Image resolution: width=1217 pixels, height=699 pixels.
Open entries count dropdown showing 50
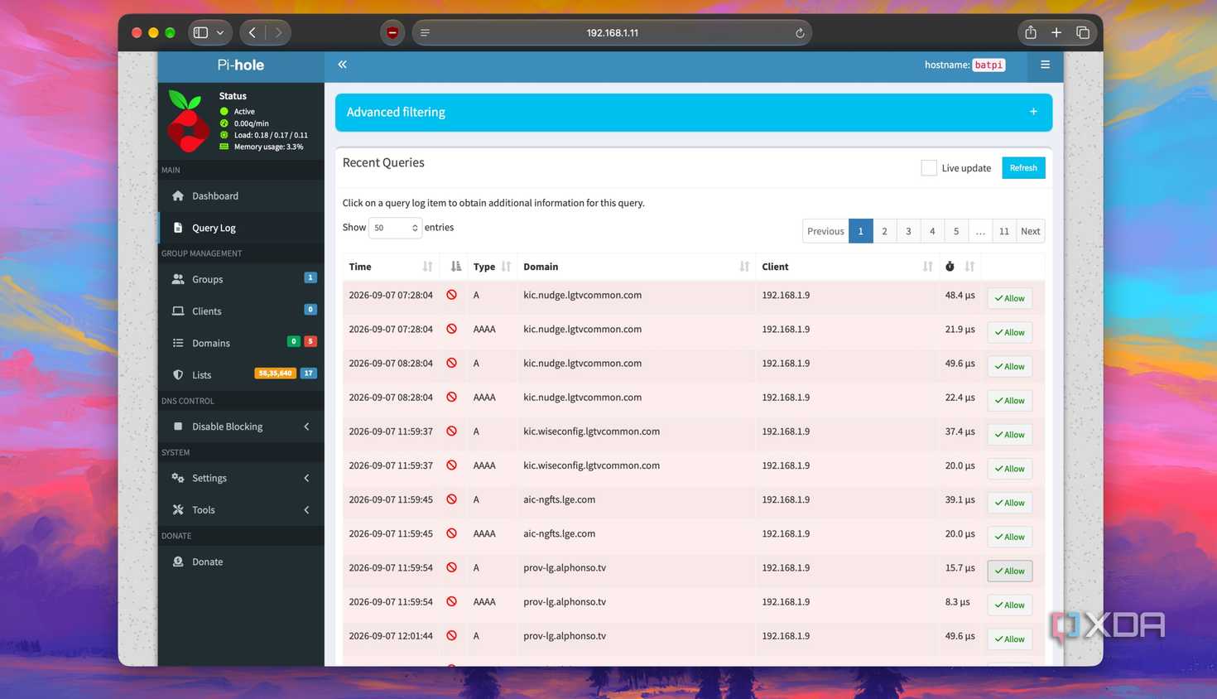coord(395,228)
